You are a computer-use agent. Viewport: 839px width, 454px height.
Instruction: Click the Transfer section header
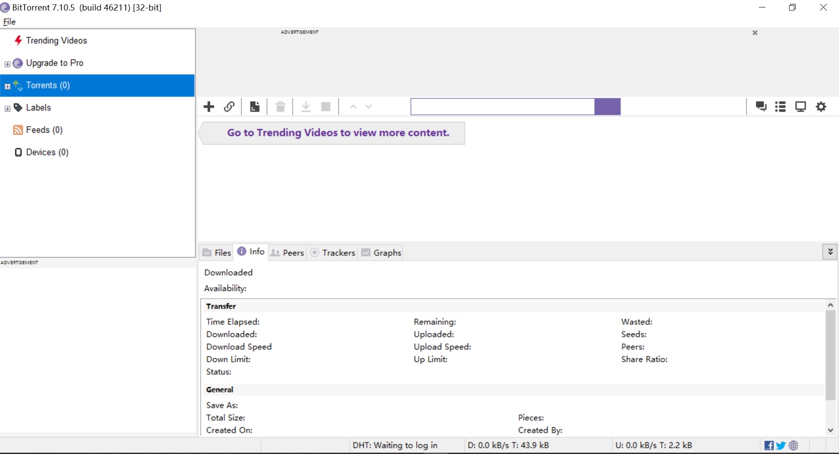pos(221,306)
